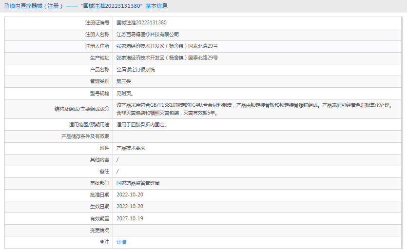Click the 批准日期 label
The image size is (407, 252).
click(99, 195)
